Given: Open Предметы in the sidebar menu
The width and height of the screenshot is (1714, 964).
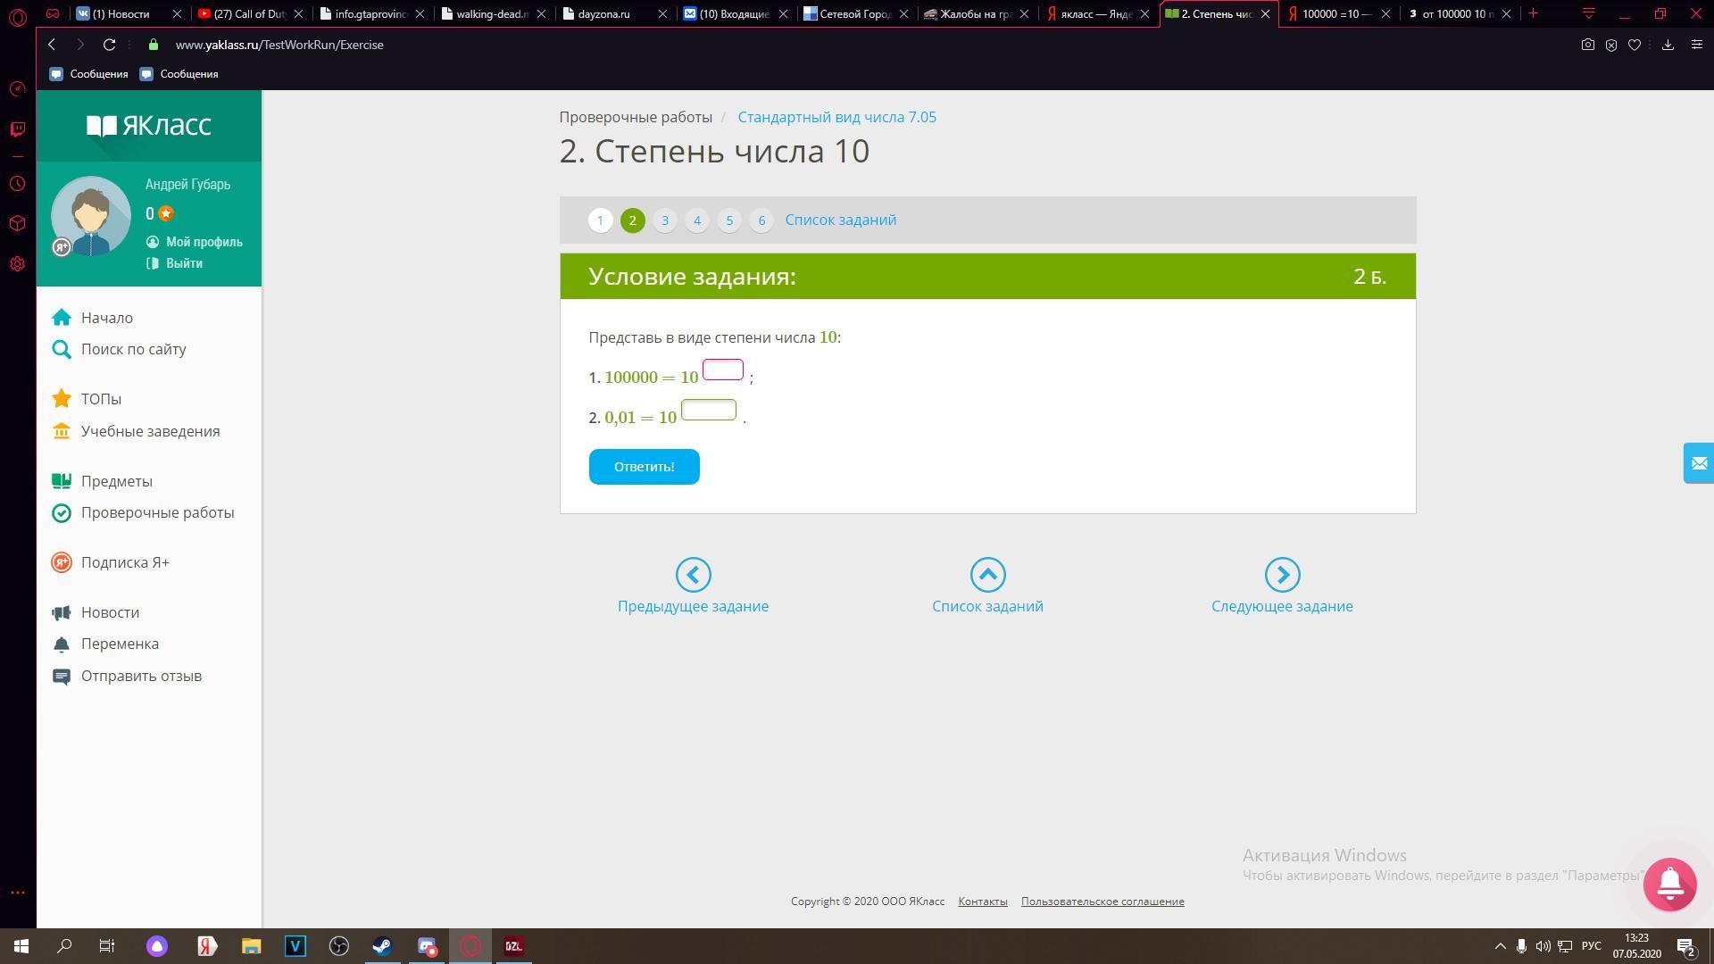Looking at the screenshot, I should pyautogui.click(x=116, y=481).
